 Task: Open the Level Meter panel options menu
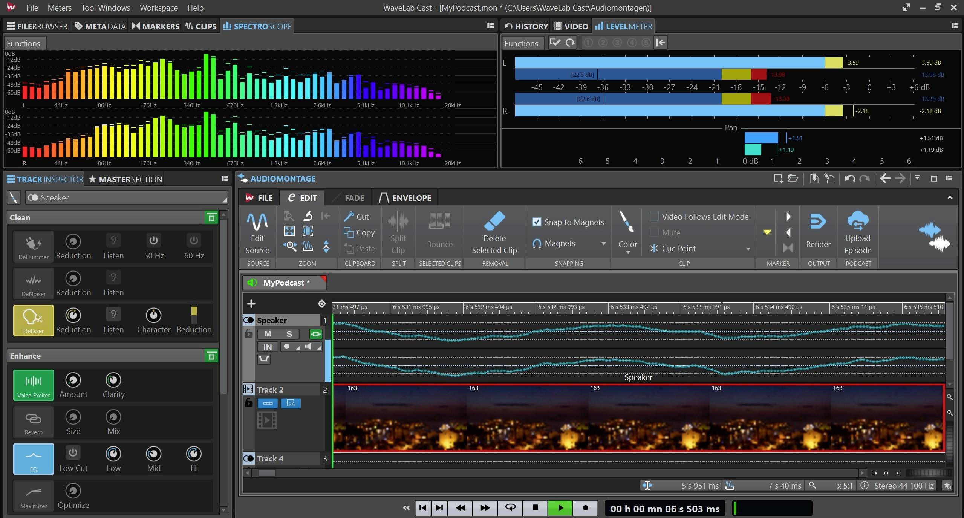click(x=955, y=26)
